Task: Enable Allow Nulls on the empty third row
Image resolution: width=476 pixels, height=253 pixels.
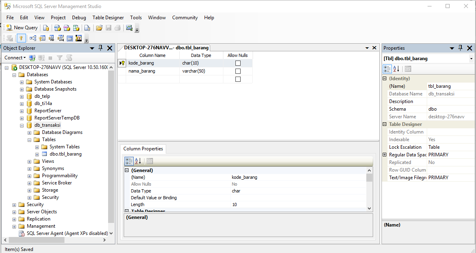Action: tap(238, 79)
